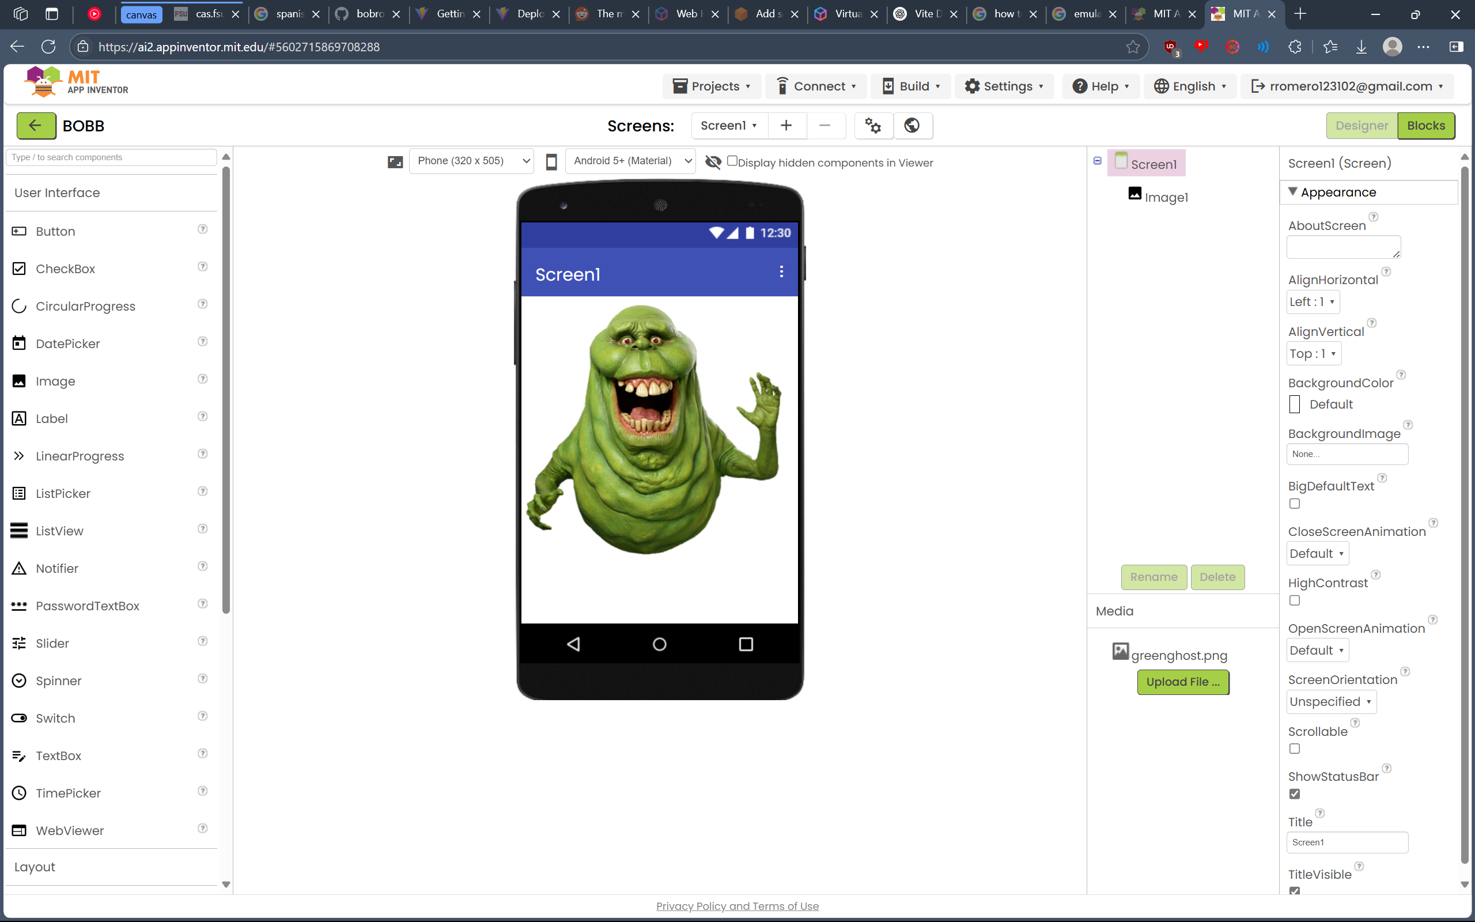Remove screen with minus icon

825,126
